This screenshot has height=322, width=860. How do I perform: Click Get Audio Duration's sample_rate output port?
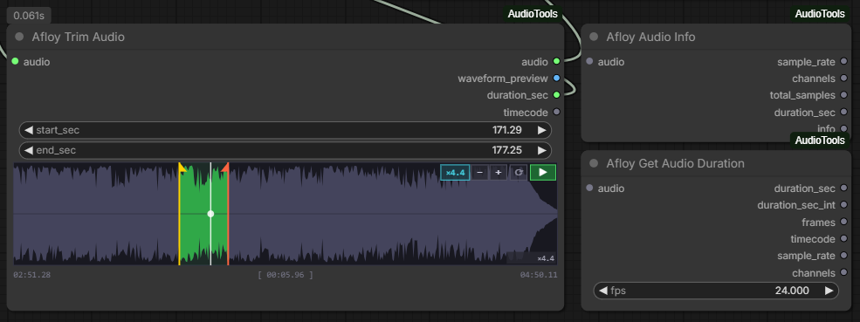[844, 256]
